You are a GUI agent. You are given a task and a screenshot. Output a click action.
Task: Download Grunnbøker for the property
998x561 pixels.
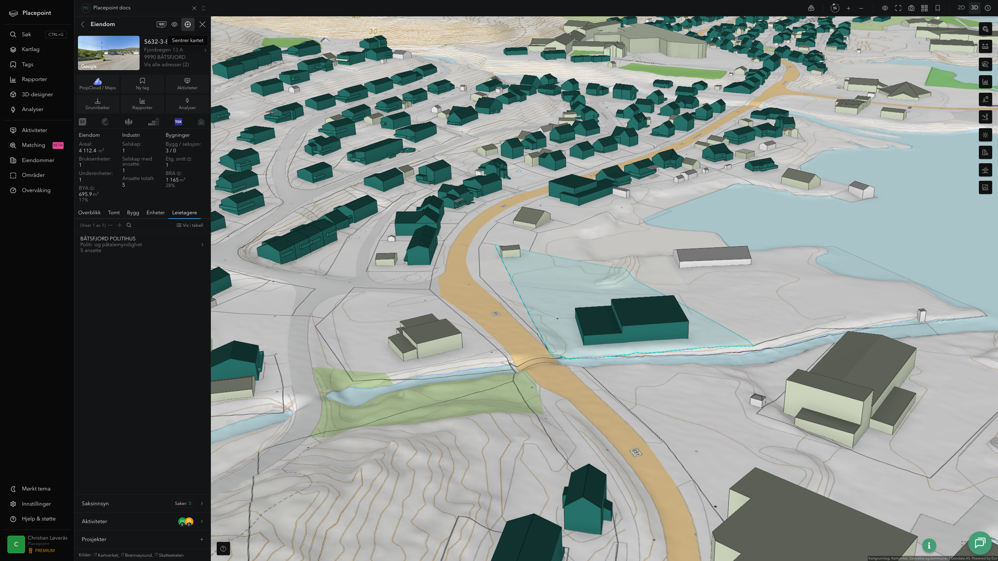coord(97,104)
